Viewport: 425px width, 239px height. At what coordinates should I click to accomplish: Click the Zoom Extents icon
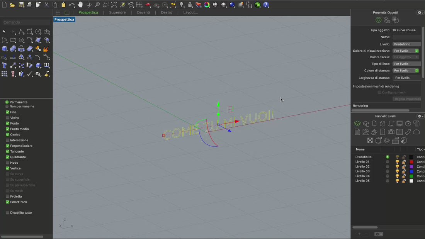(114, 5)
